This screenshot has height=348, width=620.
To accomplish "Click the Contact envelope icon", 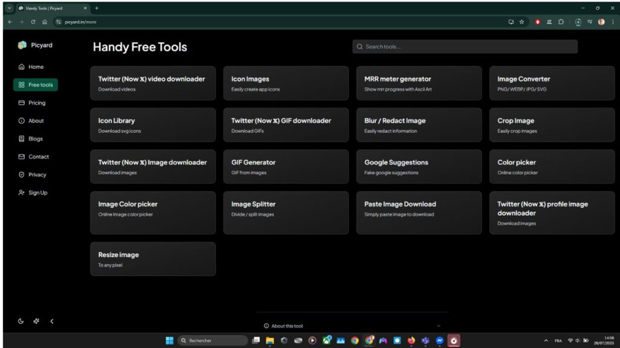I will 21,156.
